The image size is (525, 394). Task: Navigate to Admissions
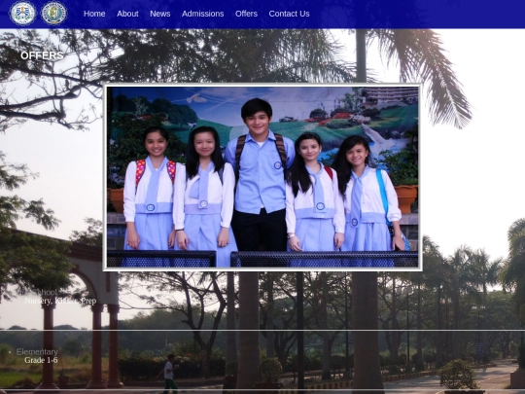(203, 14)
